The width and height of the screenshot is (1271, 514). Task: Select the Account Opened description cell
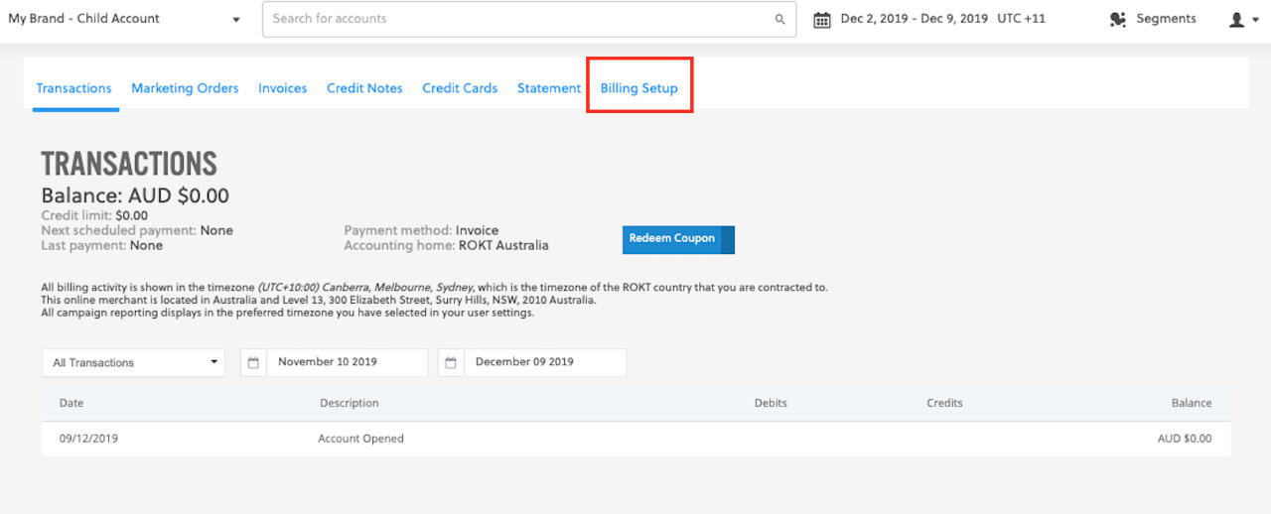(361, 439)
